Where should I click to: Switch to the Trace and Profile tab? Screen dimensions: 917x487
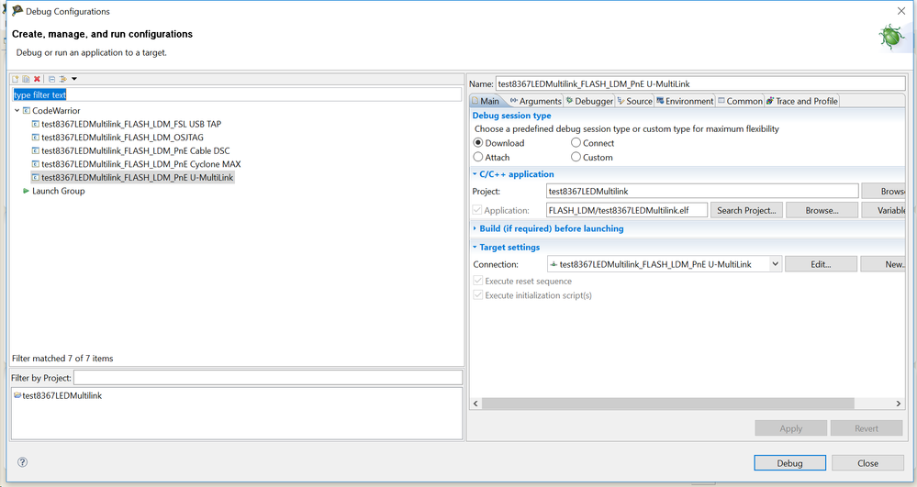pos(801,101)
